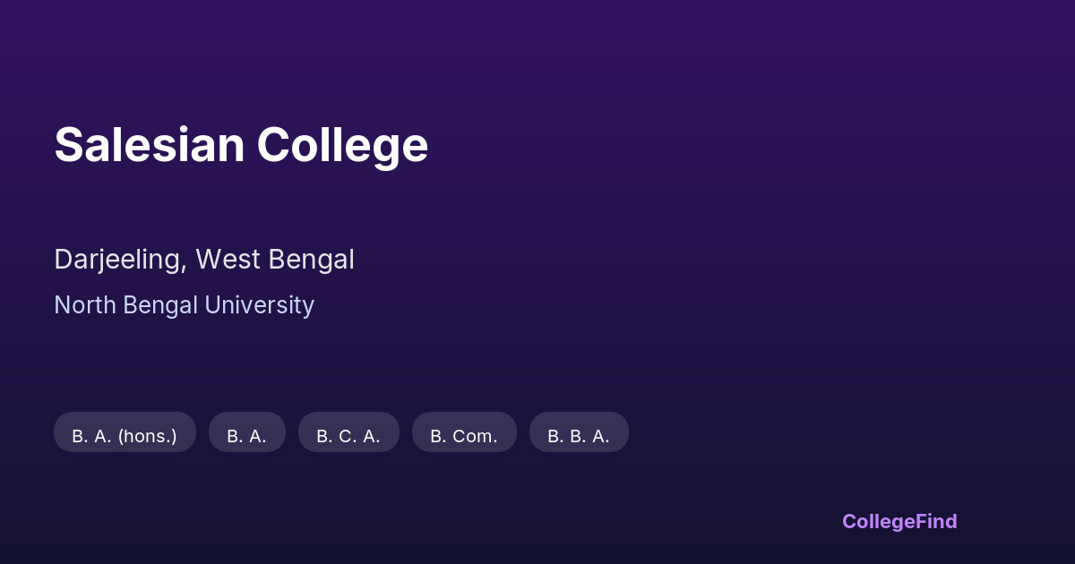Open the North Bengal University link
Image resolution: width=1075 pixels, height=564 pixels.
tap(184, 305)
